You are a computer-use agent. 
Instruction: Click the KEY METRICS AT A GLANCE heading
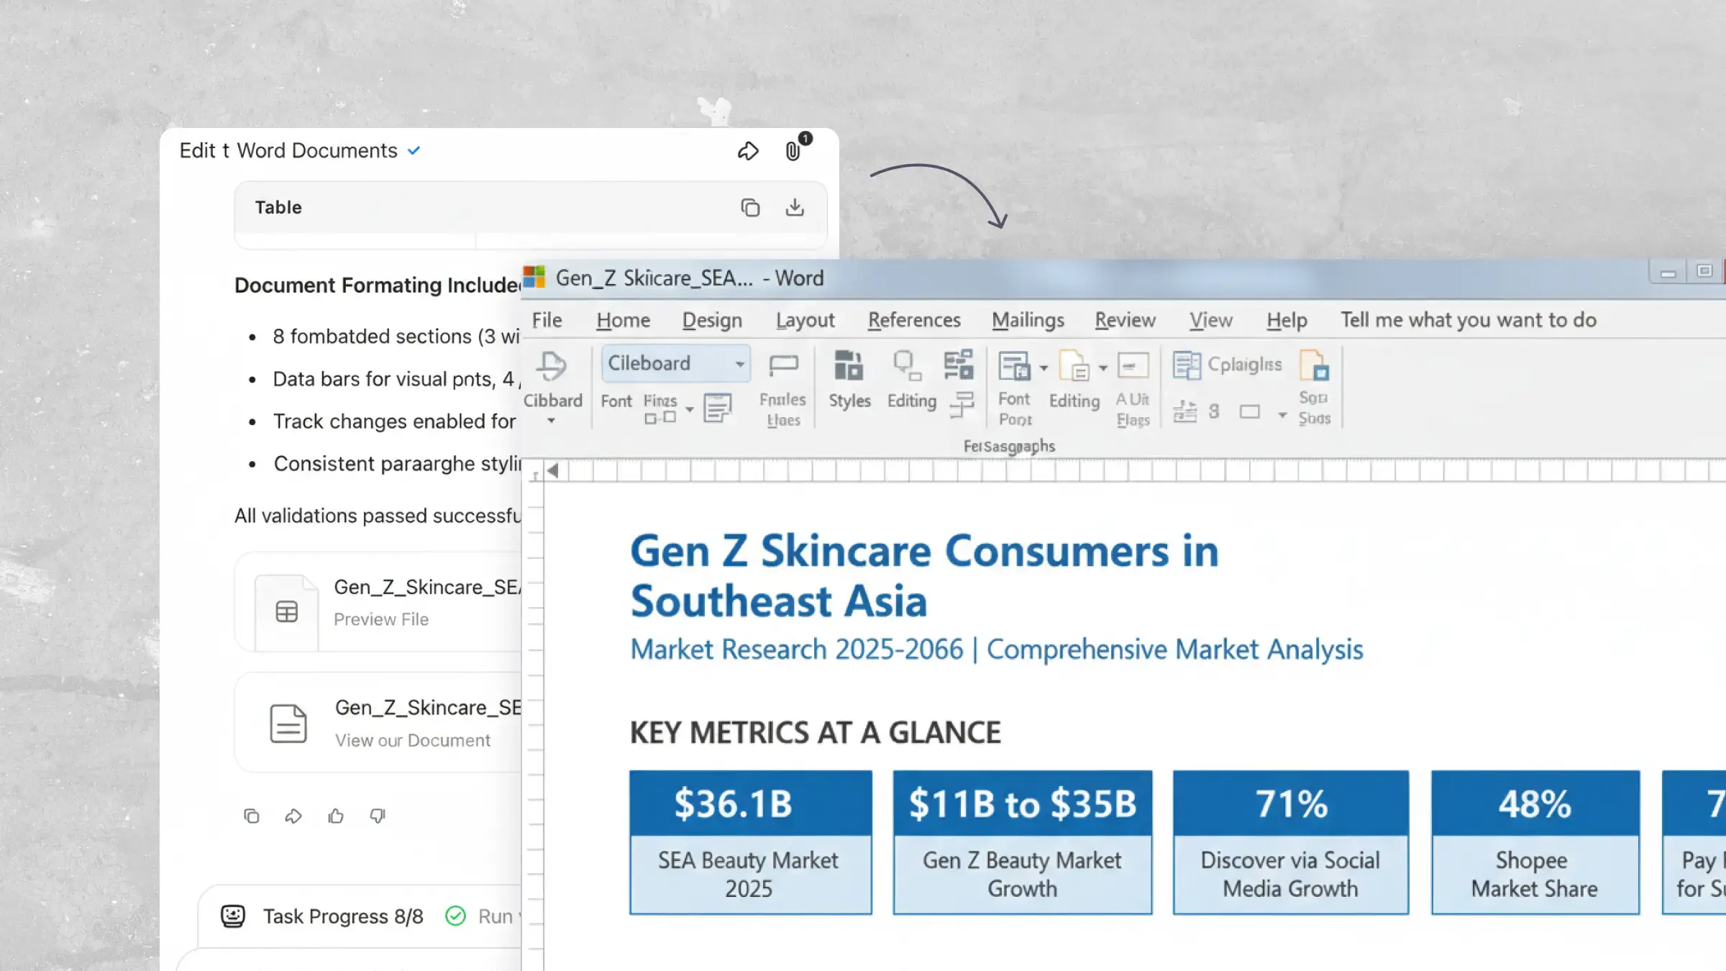[x=816, y=733]
